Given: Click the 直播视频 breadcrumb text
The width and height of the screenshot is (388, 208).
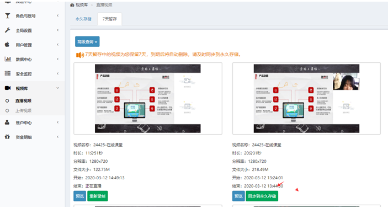Looking at the screenshot, I should pos(104,5).
